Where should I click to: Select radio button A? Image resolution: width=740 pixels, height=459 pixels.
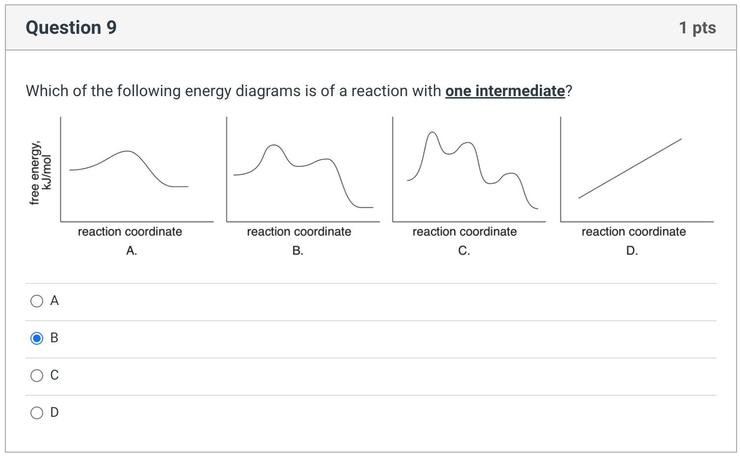(37, 301)
